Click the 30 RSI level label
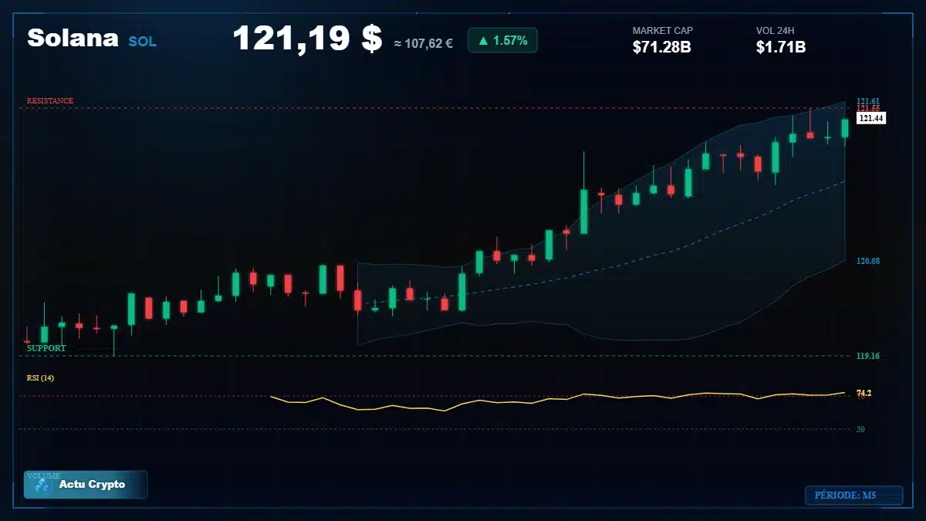This screenshot has width=926, height=521. pyautogui.click(x=860, y=429)
